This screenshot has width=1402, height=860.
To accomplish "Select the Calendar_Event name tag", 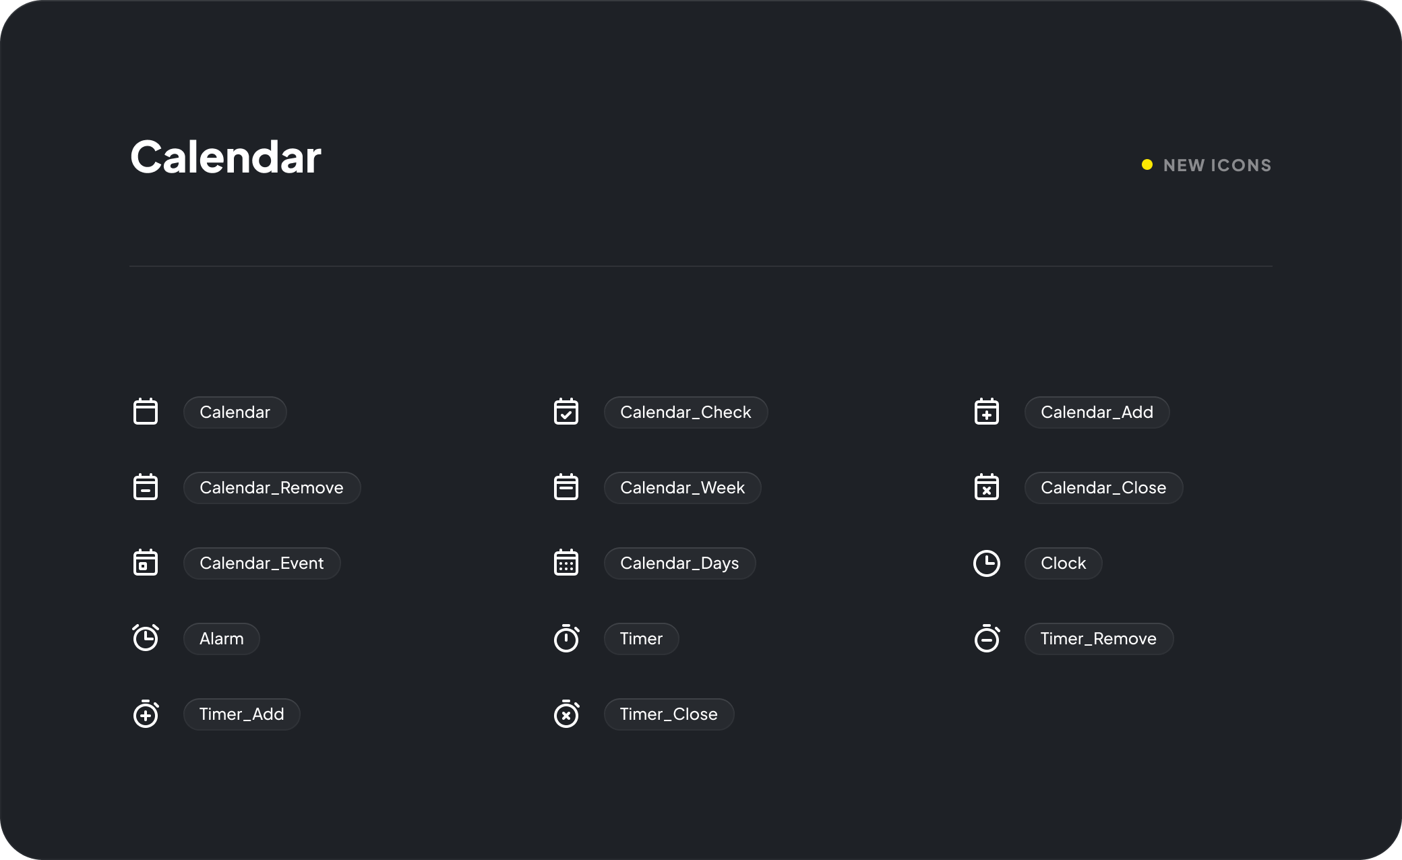I will [262, 563].
